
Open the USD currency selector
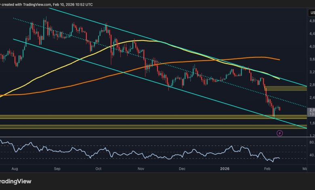(x=311, y=12)
